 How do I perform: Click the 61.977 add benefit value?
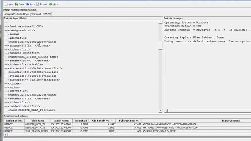coord(102,125)
